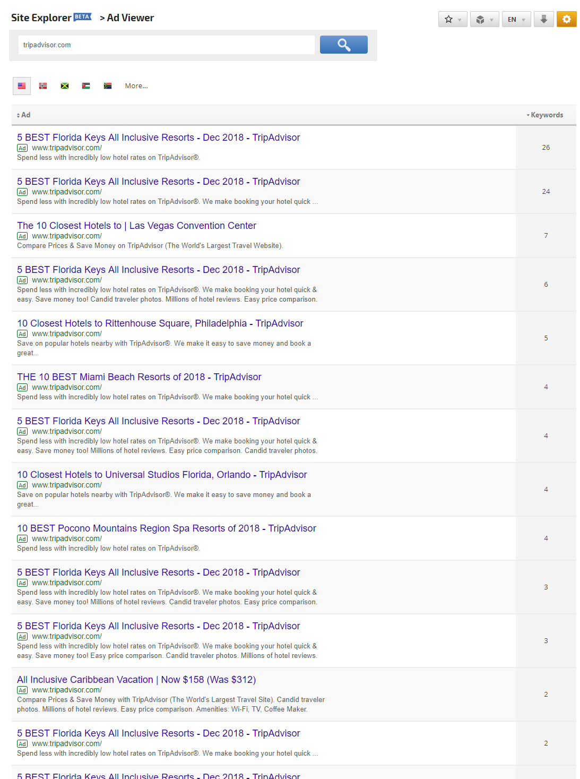The image size is (580, 779).
Task: Open Miami Beach Resorts ad title
Action: (x=139, y=377)
